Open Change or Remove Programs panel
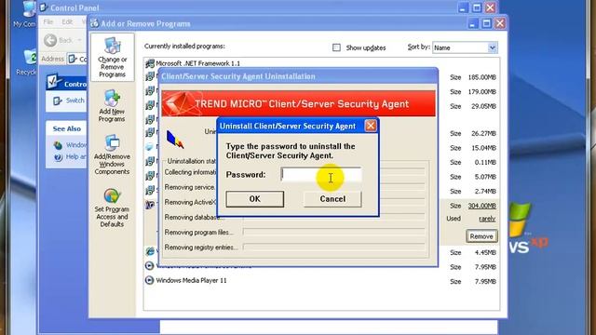The height and width of the screenshot is (335, 596). point(112,57)
